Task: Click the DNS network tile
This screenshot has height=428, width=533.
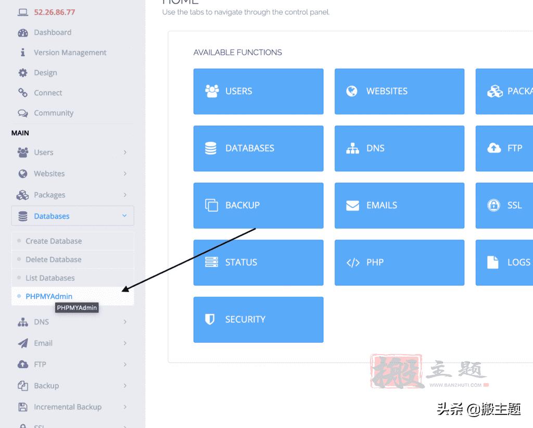Action: click(x=399, y=148)
